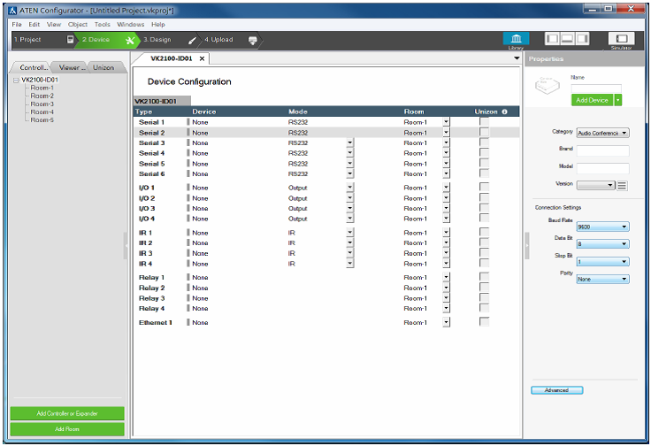Screen dimensions: 651x446
Task: Open the Category dropdown
Action: coord(603,133)
